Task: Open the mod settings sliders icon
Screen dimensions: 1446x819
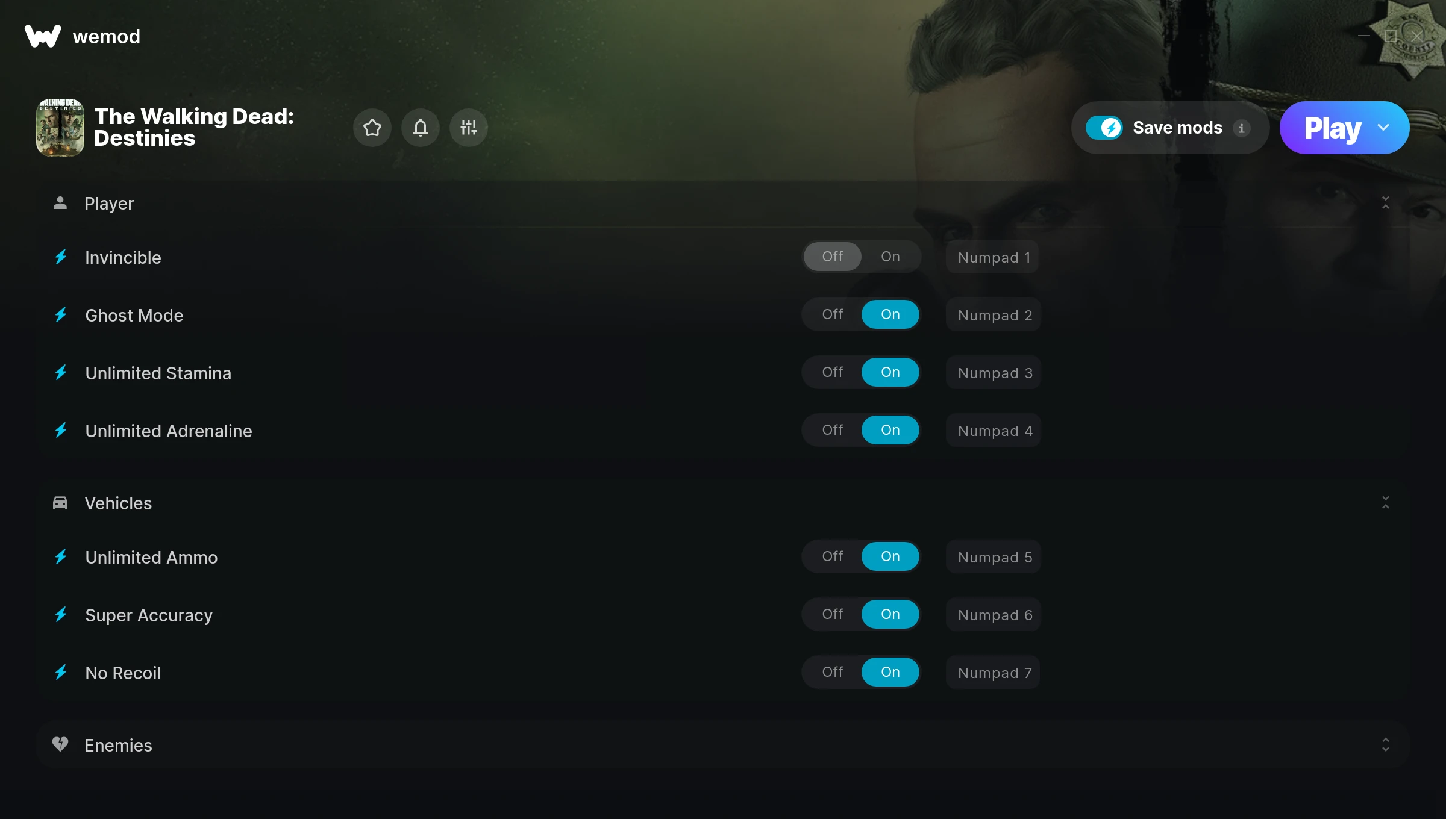Action: tap(468, 128)
